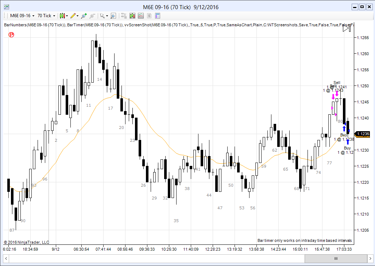Click the zoom out magnifier icon

(x=92, y=16)
